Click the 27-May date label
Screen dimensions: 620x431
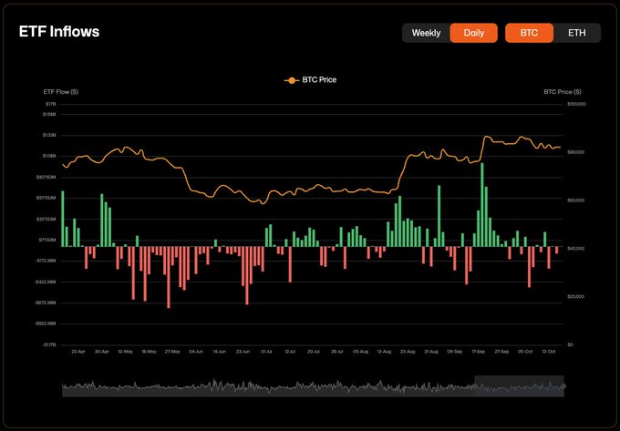point(172,352)
